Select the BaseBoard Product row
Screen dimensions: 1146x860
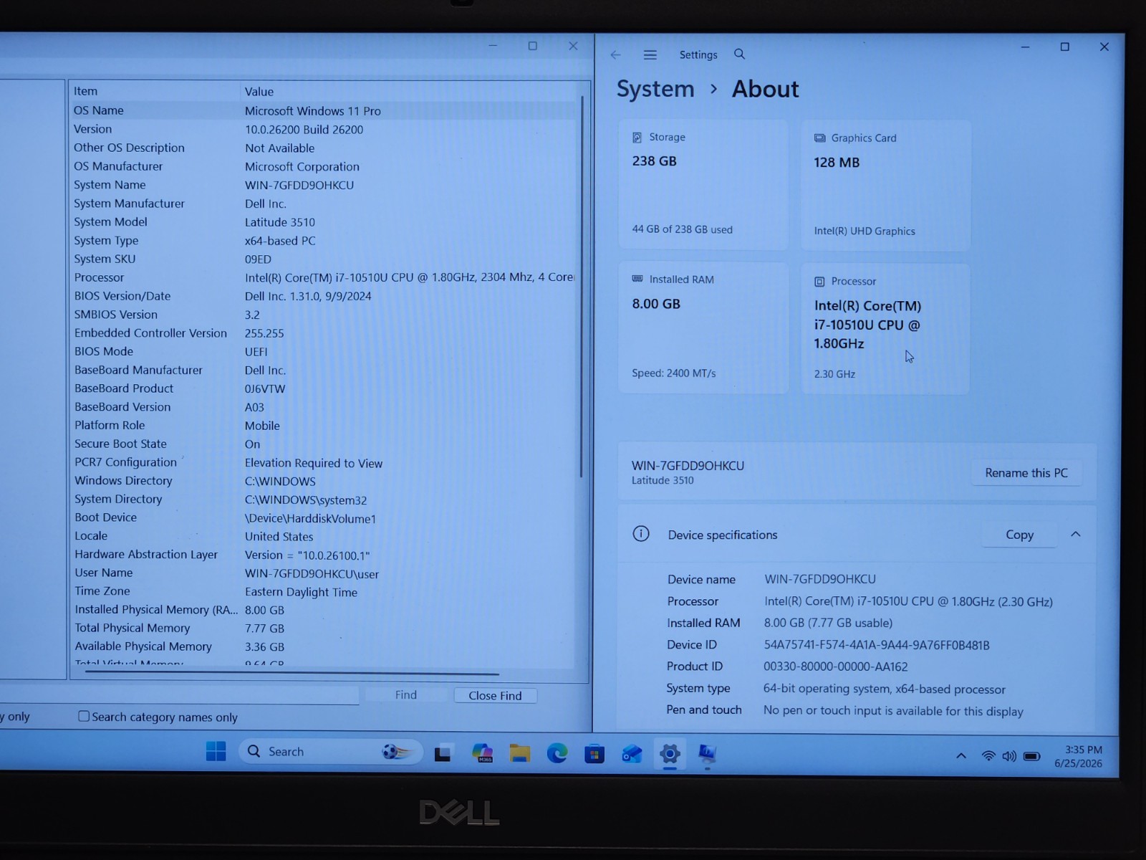(324, 388)
